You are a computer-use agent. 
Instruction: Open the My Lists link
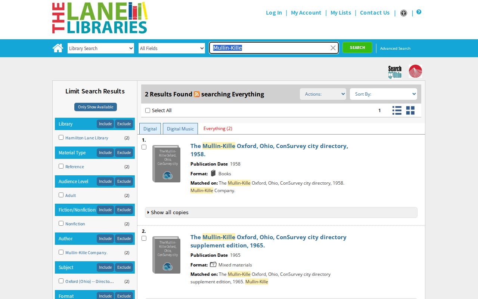341,13
